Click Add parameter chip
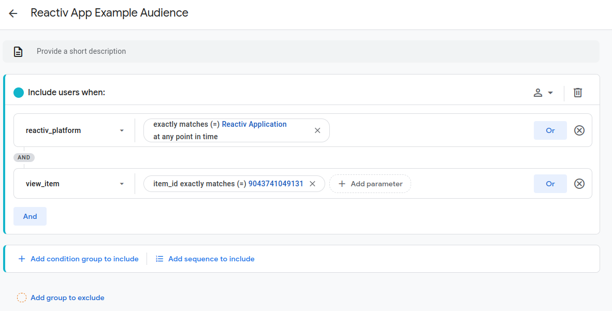 point(370,184)
